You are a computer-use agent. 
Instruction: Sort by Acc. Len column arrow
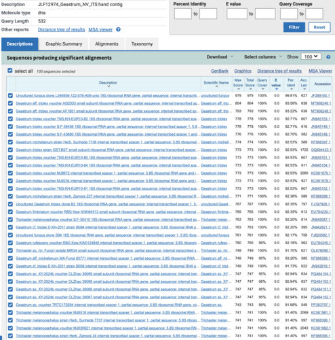(304, 89)
